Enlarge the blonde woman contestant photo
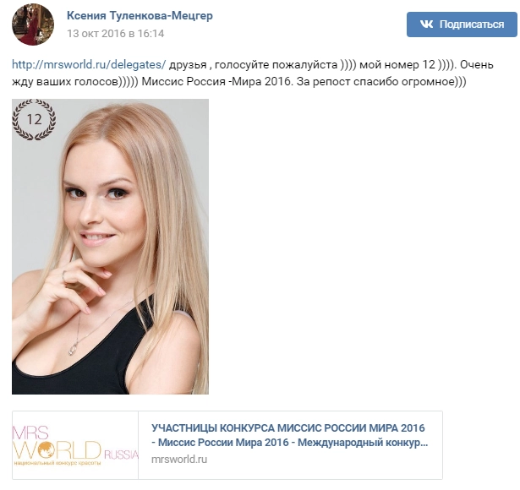The width and height of the screenshot is (520, 490). 111,247
